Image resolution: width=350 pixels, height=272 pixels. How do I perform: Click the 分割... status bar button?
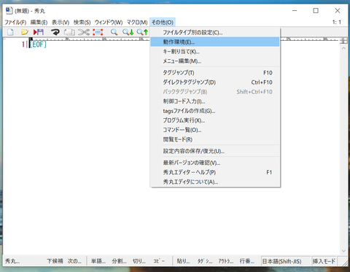pos(119,261)
